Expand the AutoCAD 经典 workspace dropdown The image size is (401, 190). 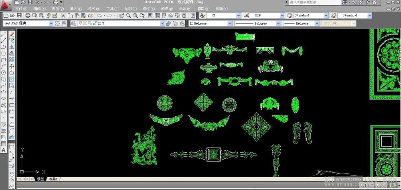click(51, 24)
